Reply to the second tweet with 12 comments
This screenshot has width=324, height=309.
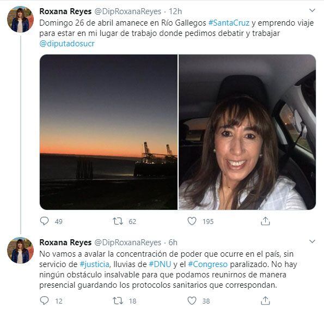(x=44, y=300)
